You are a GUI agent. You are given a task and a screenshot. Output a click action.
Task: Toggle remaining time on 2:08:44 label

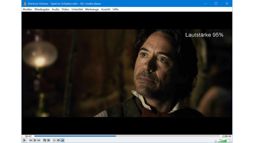227,136
